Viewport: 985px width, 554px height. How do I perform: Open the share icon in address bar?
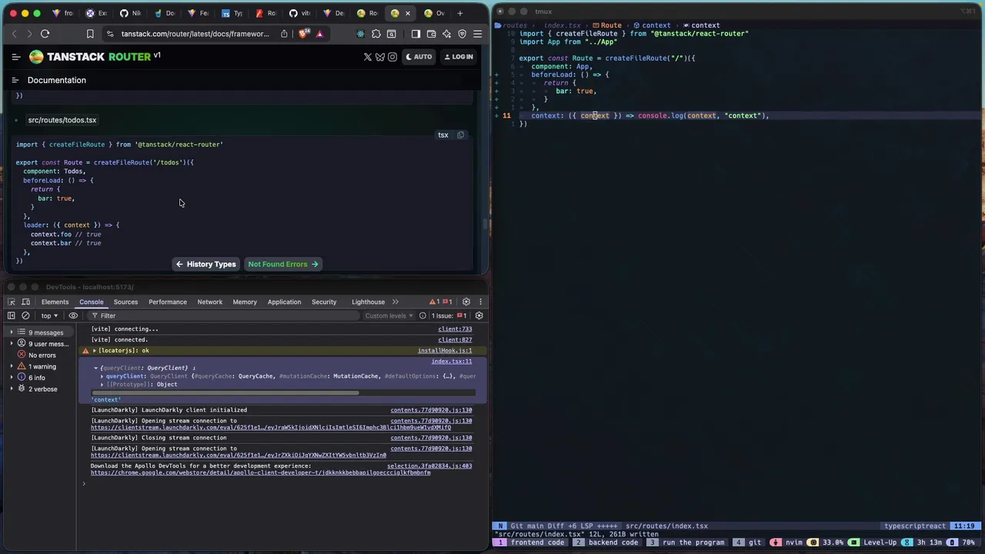284,34
